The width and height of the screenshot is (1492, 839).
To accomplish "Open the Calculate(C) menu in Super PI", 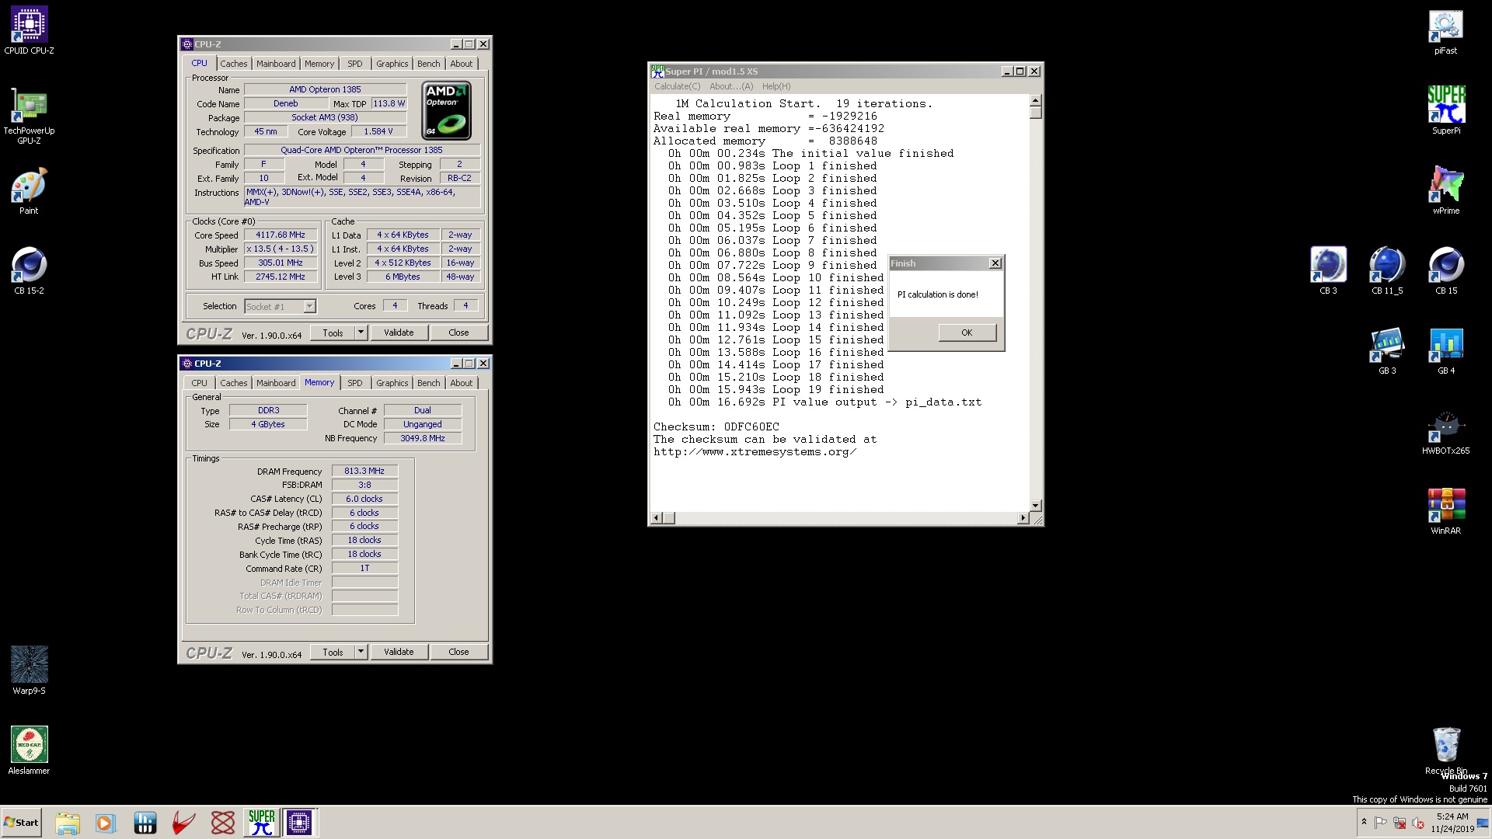I will [677, 86].
